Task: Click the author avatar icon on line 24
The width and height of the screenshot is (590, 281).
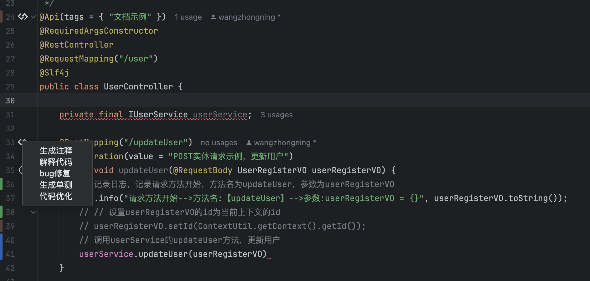Action: tap(213, 17)
